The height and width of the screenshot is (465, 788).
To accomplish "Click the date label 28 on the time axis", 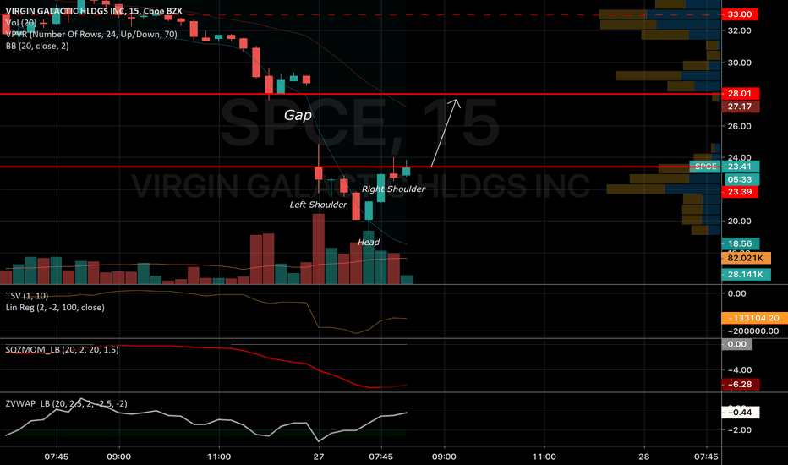I will [643, 457].
